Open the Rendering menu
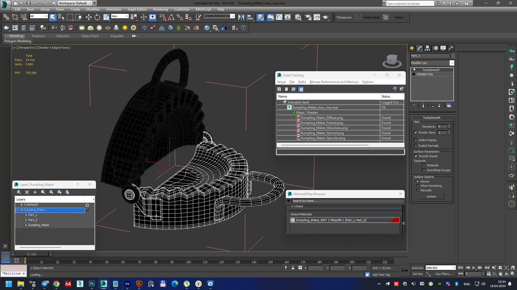Screen dimensions: 517x290 coord(160,9)
